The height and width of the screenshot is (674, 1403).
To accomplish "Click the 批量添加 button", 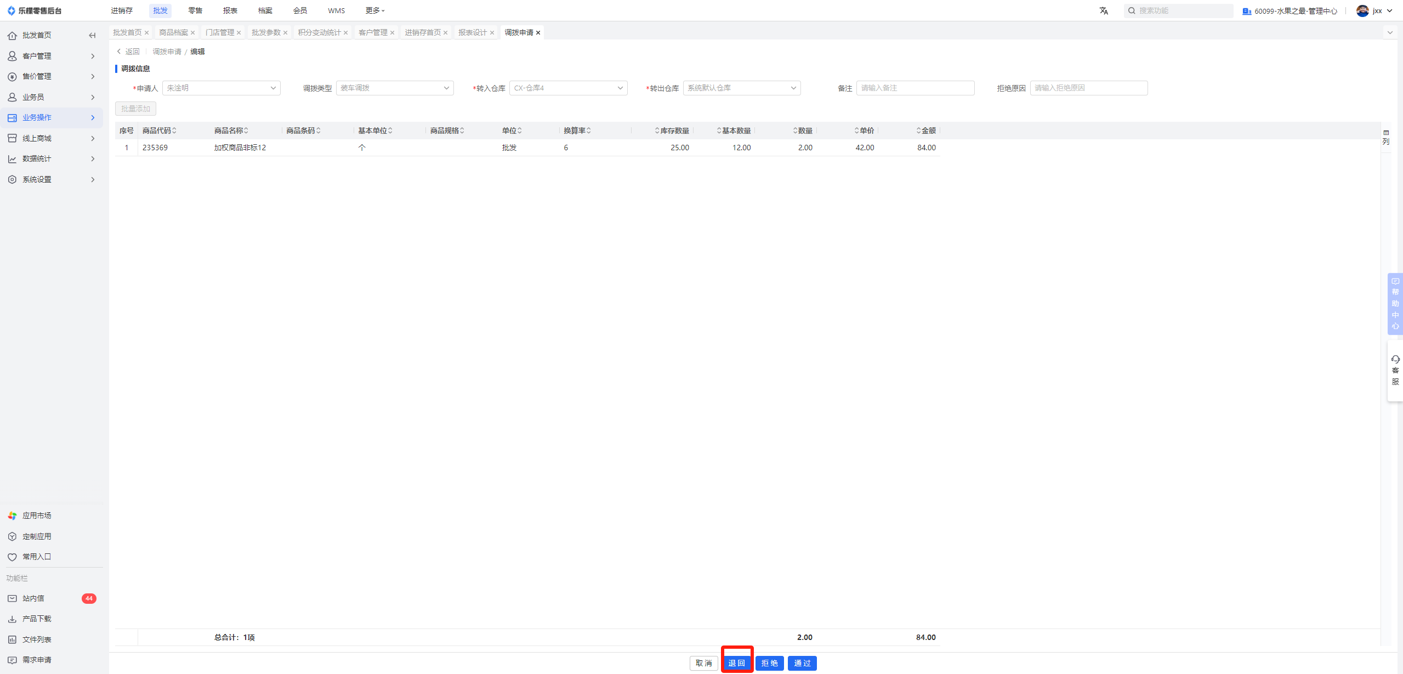I will (135, 109).
